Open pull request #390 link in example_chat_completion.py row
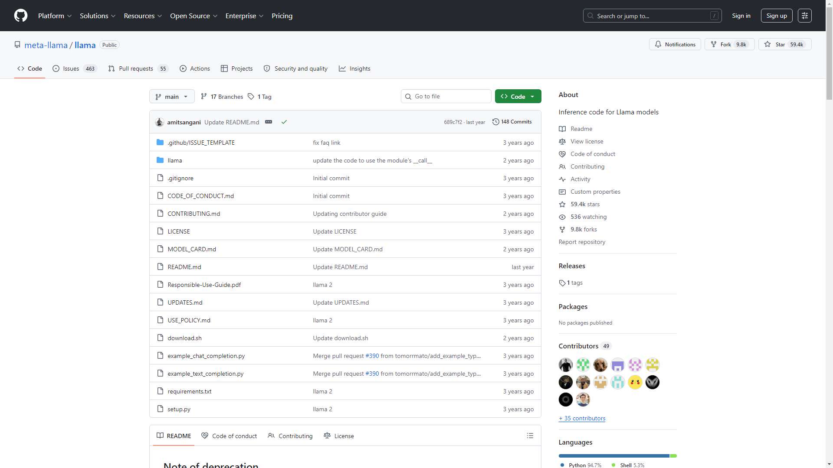 point(372,356)
